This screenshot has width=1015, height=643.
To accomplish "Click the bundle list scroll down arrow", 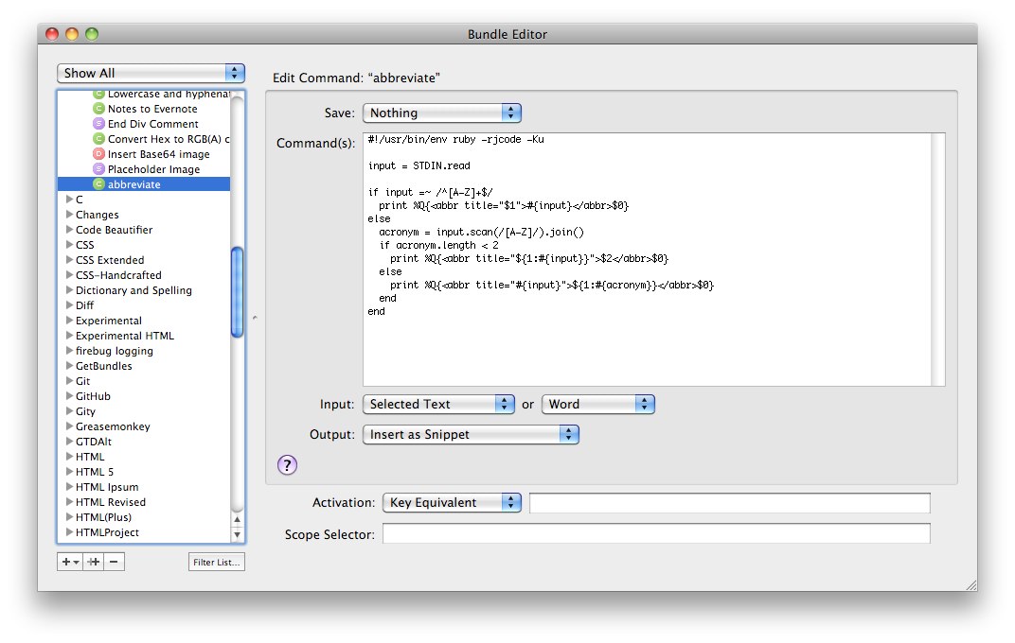I will coord(237,535).
